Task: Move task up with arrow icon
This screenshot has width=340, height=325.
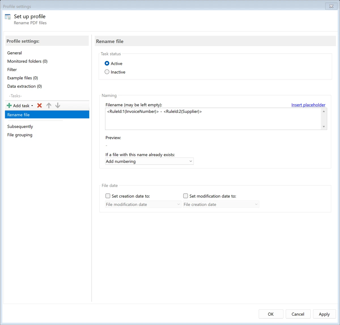Action: click(49, 105)
